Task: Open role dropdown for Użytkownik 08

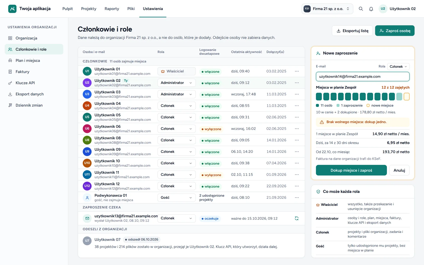Action: click(x=176, y=140)
